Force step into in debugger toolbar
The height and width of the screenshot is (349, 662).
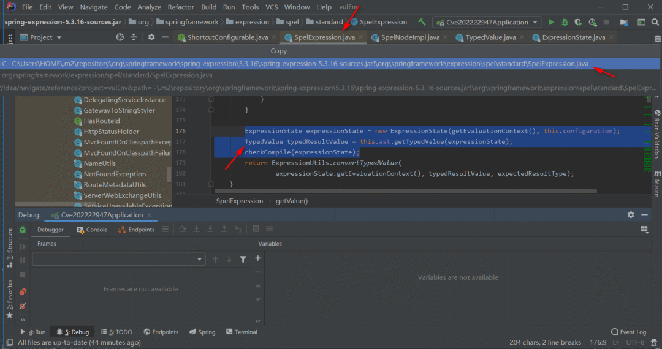point(210,229)
